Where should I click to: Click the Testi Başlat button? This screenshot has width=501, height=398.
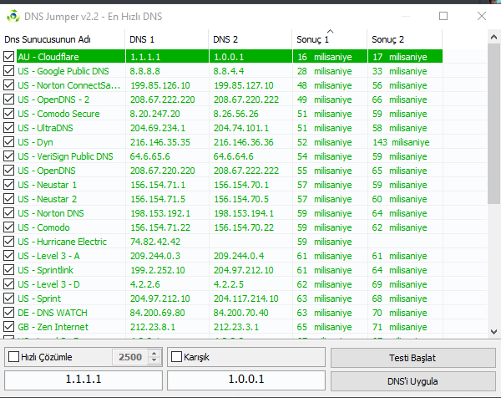point(412,358)
